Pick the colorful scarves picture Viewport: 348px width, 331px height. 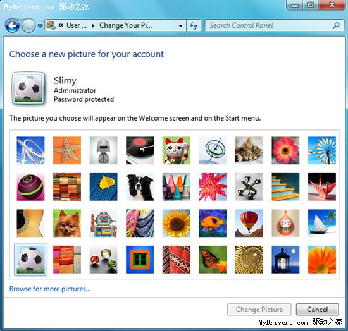140,223
